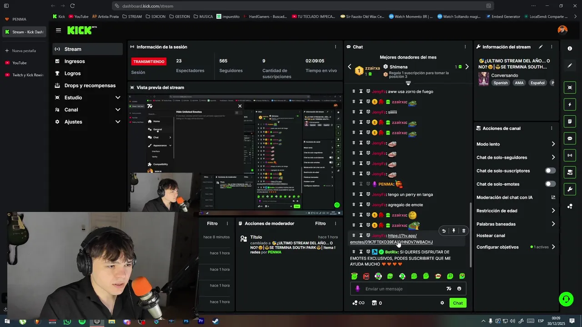
Task: Delete the hovered message using the floating trash icon
Action: [x=464, y=231]
